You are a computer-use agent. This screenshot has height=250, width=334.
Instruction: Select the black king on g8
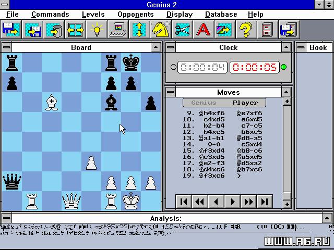pyautogui.click(x=131, y=63)
